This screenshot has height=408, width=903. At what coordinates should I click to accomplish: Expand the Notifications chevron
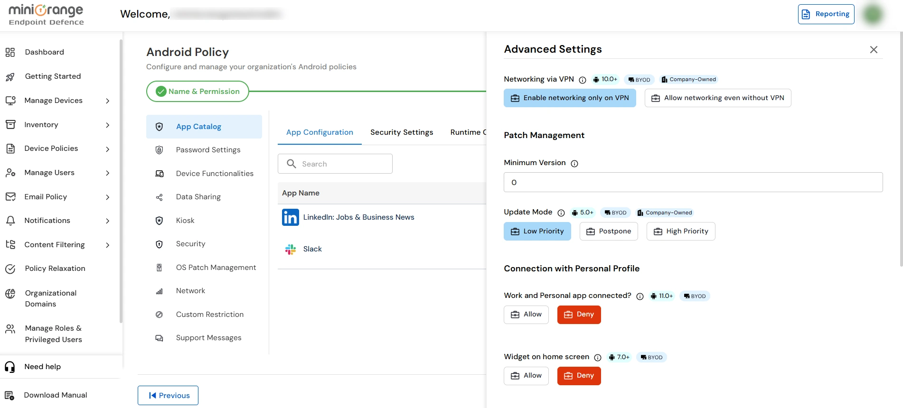[x=108, y=221]
